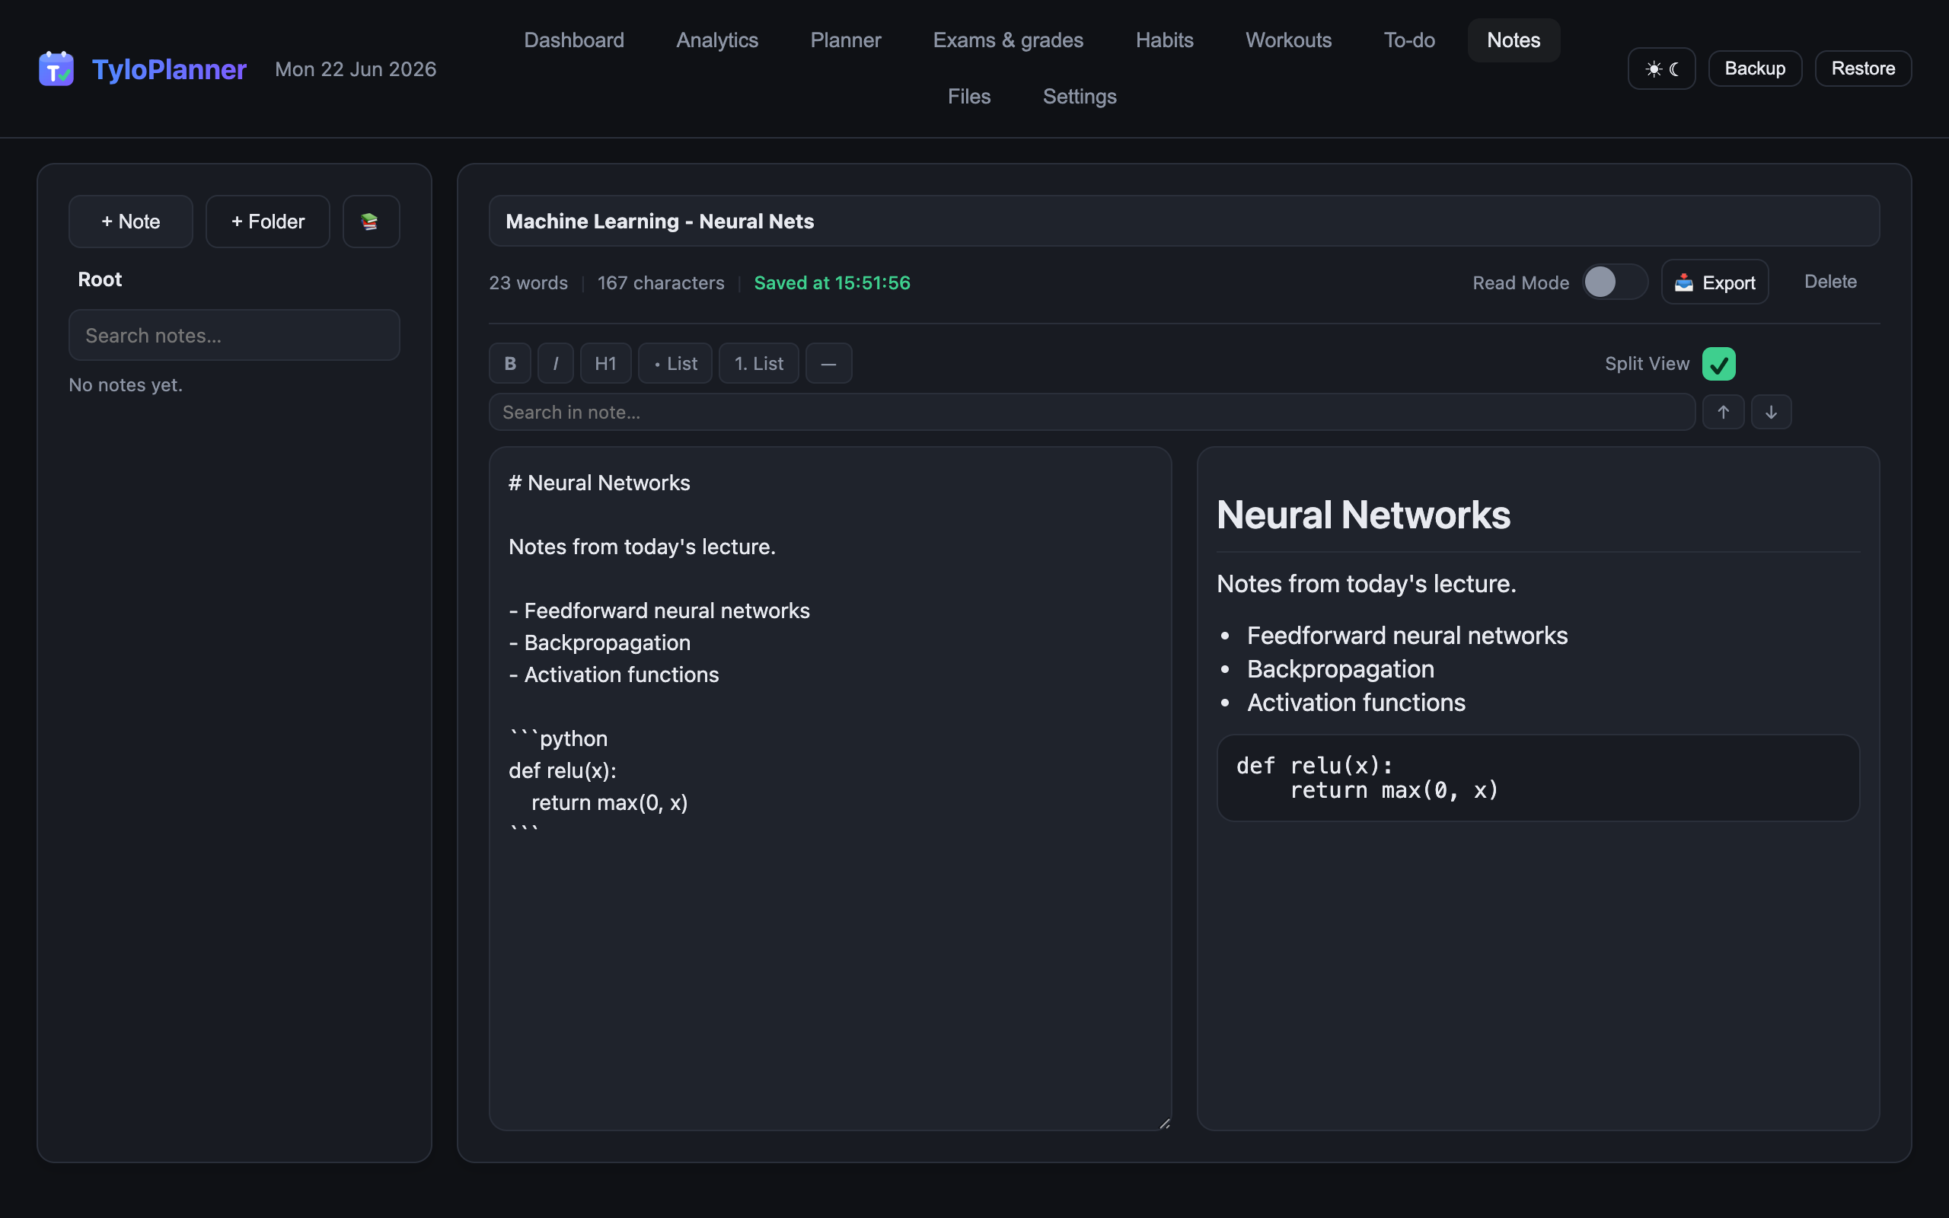Go to the Planner tab
The height and width of the screenshot is (1218, 1949).
(x=846, y=40)
